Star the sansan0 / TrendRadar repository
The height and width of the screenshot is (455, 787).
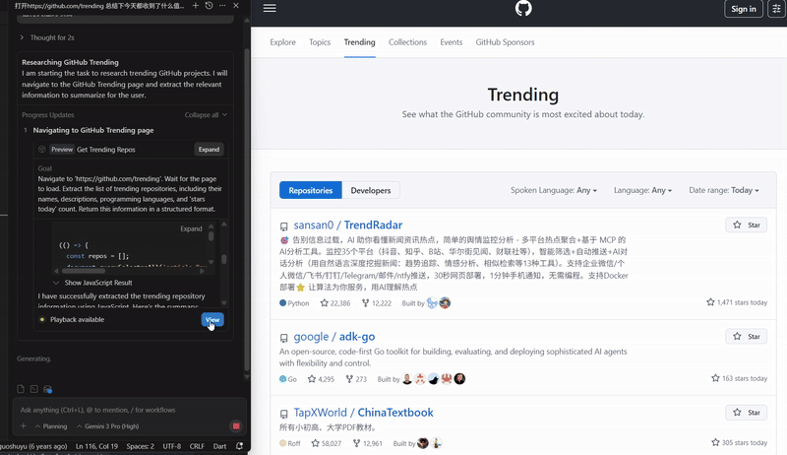tap(746, 225)
